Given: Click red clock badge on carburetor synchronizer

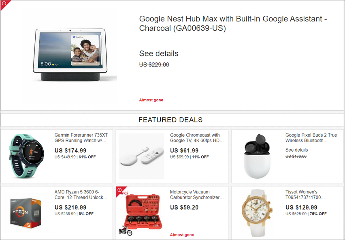Looking at the screenshot, I should [119, 189].
